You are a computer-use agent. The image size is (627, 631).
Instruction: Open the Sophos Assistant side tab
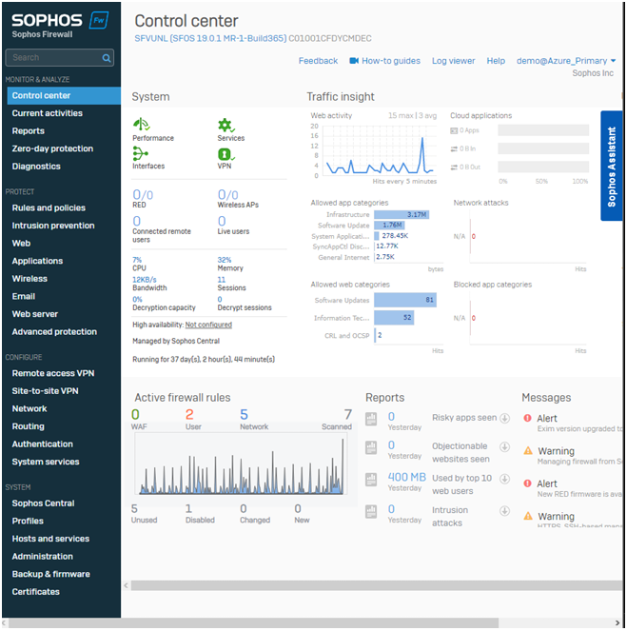pyautogui.click(x=611, y=166)
